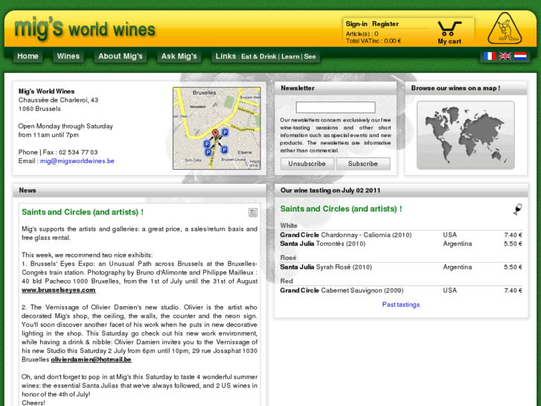541x406 pixels.
Task: Open the Brussels street map thumbnail
Action: [x=217, y=128]
